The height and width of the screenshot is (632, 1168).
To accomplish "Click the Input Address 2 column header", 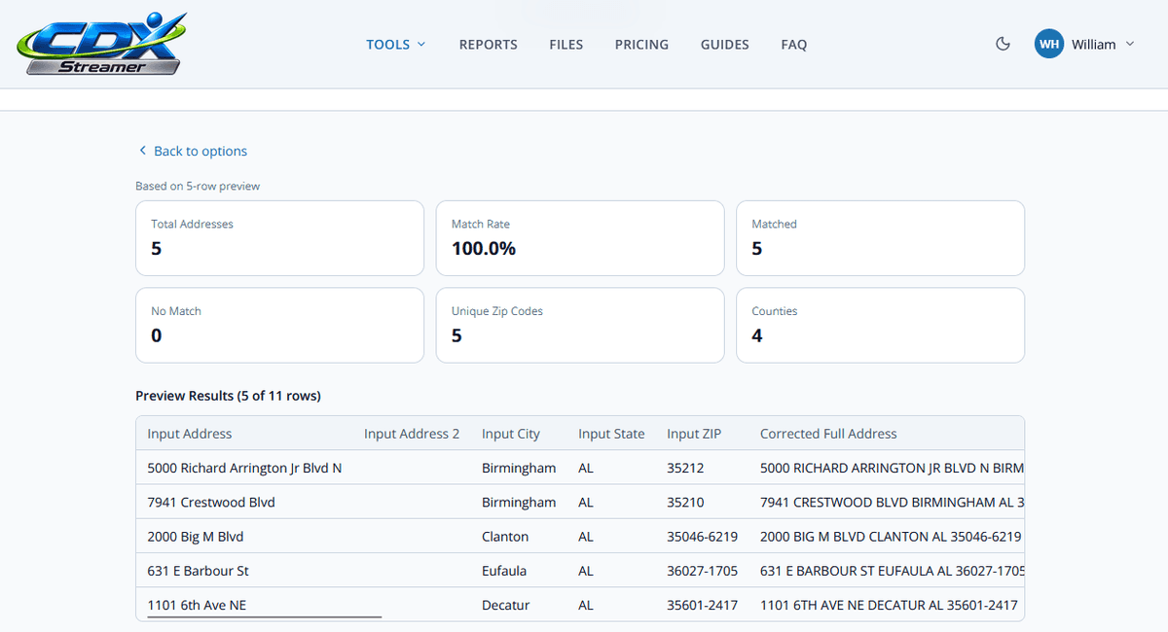I will pos(412,434).
